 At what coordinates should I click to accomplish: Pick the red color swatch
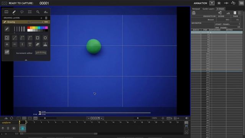pos(29,28)
